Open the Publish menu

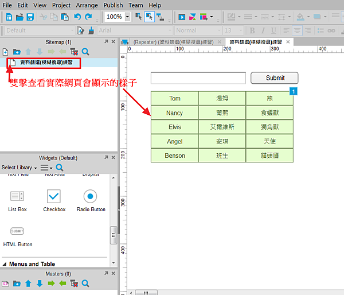[x=113, y=5]
